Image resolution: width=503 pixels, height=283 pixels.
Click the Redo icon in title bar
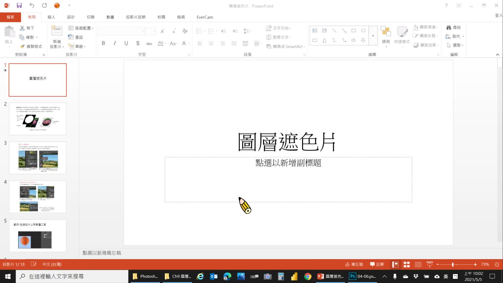tap(45, 6)
